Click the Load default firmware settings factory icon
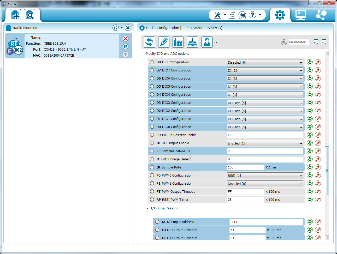337x254 pixels. 178,42
